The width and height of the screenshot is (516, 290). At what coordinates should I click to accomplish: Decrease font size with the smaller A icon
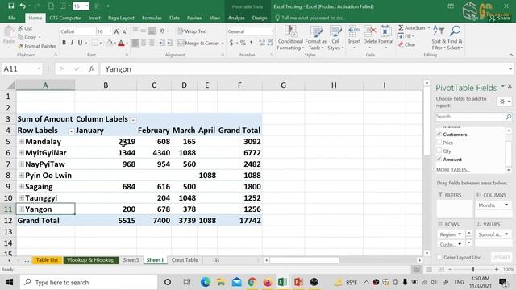point(125,31)
